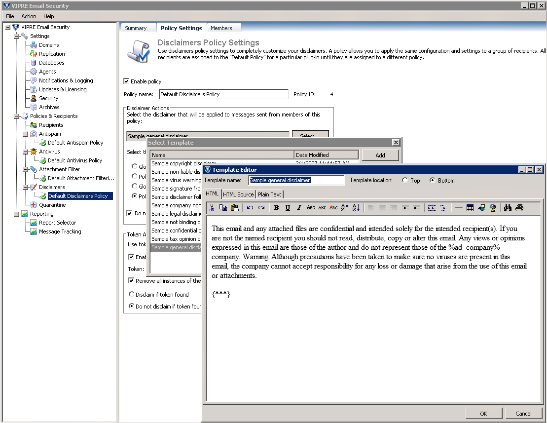Toggle bold formatting
Screen dimensions: 547x423
[276, 208]
